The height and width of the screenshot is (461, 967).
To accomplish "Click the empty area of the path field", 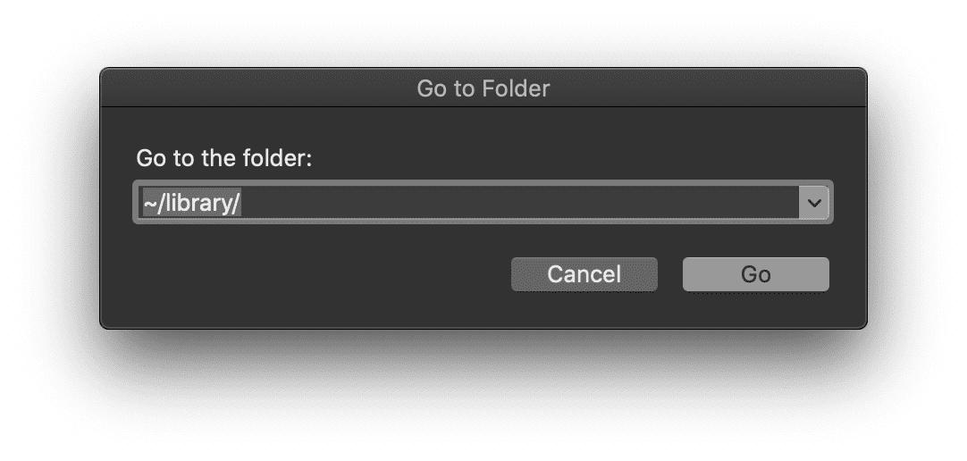I will tap(536, 204).
